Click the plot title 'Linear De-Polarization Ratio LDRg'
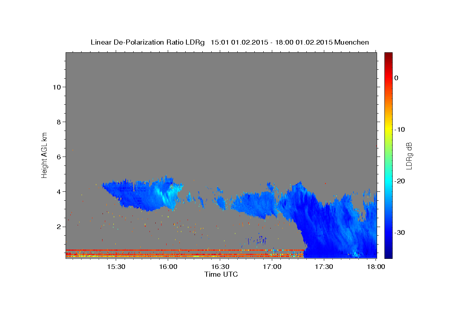 (x=147, y=42)
